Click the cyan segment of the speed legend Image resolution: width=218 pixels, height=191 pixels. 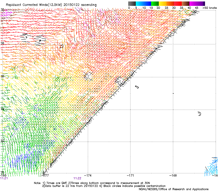[140, 4]
